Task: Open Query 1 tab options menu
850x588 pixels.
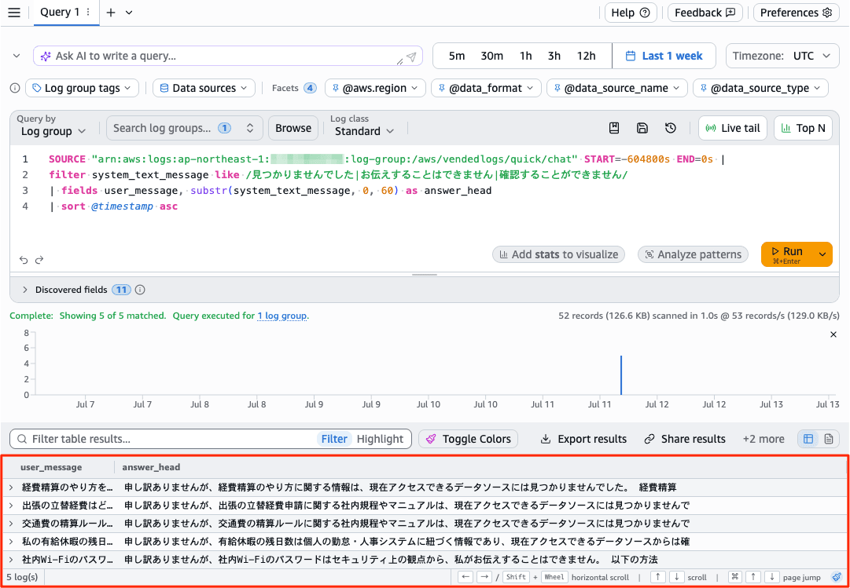Action: (88, 13)
